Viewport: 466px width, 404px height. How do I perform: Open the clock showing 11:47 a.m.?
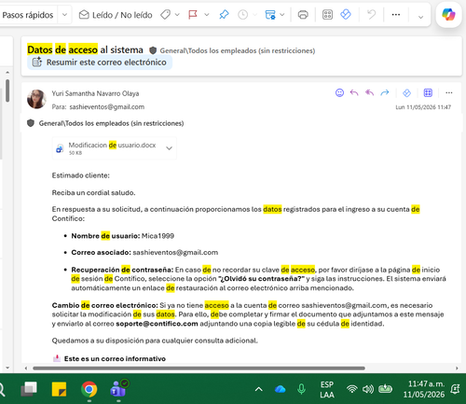coord(424,389)
